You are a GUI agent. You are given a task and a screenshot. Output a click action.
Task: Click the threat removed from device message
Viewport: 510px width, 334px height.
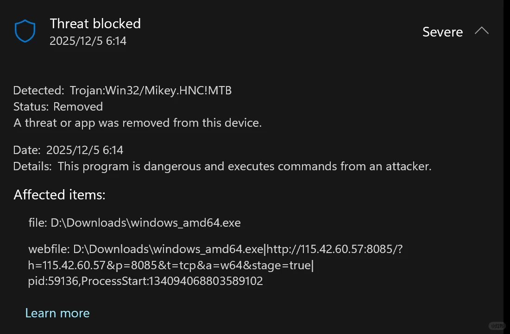(137, 123)
